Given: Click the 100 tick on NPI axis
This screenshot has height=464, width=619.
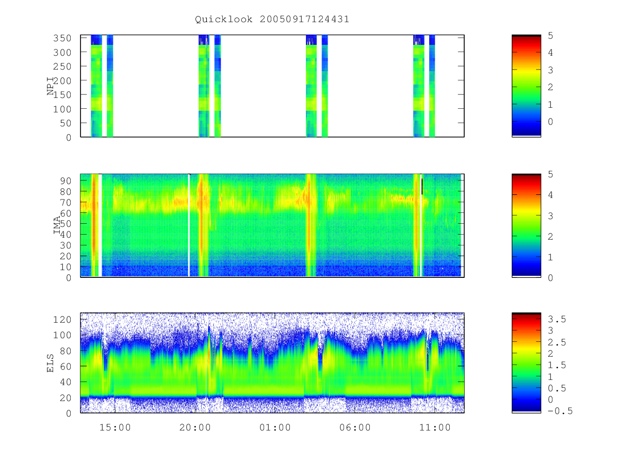Looking at the screenshot, I should click(x=63, y=109).
